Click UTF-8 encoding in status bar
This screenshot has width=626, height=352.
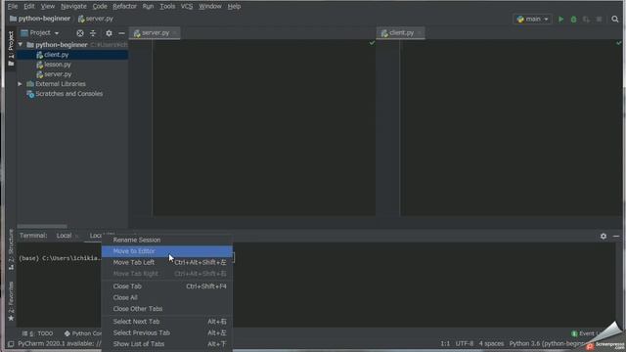465,343
